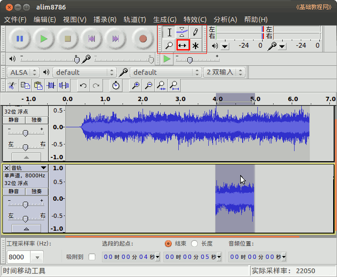
Task: Enable the 吸附到 checkbox
Action: [x=92, y=257]
